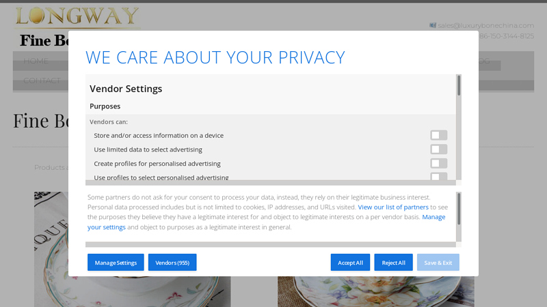Go to the CONTACT menu item
Image resolution: width=547 pixels, height=307 pixels.
42,81
